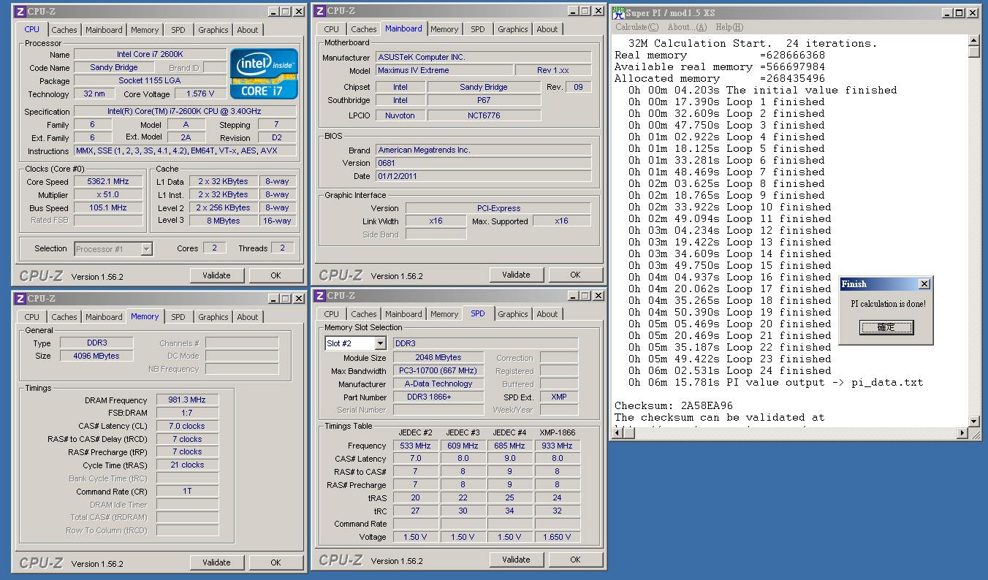Select SPD tab in the Mainboard window

(478, 29)
